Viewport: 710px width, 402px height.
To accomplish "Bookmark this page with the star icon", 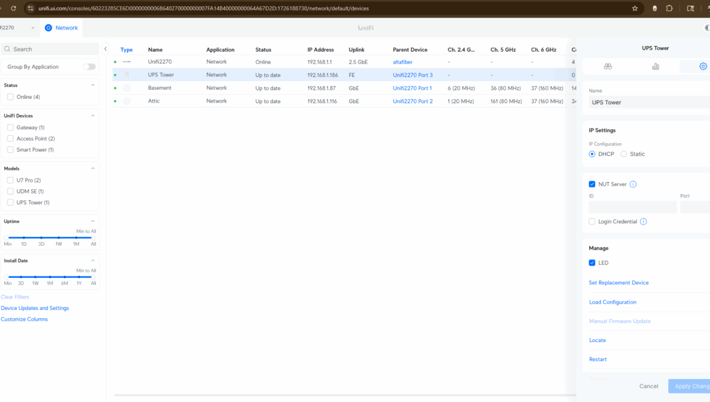I will click(635, 8).
